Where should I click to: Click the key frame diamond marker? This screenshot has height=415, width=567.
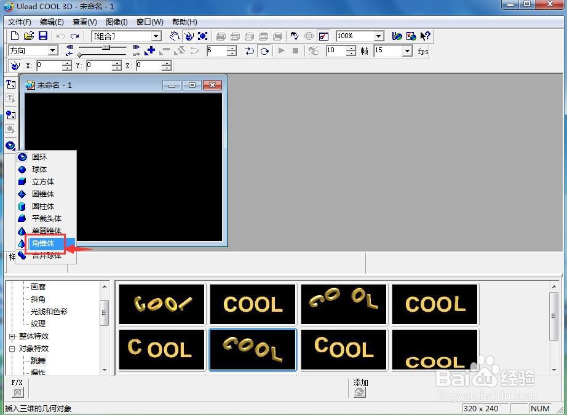point(79,55)
